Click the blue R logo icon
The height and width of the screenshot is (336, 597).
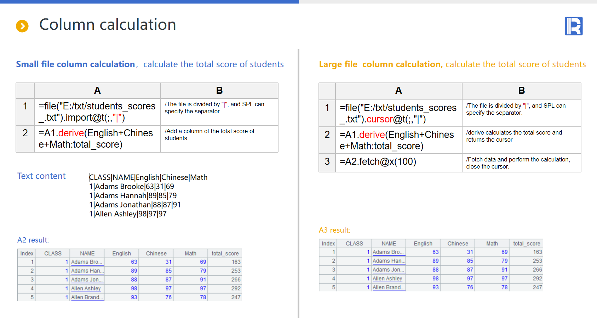pos(573,26)
